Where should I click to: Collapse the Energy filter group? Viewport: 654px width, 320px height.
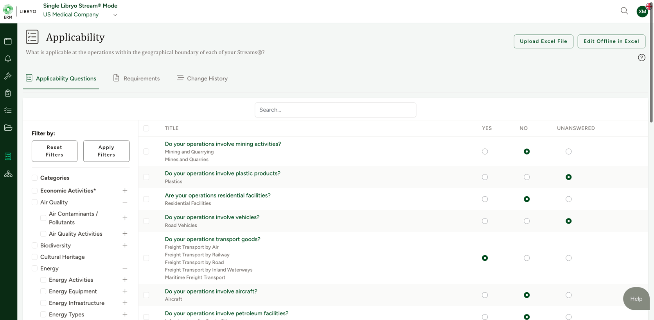(x=125, y=268)
